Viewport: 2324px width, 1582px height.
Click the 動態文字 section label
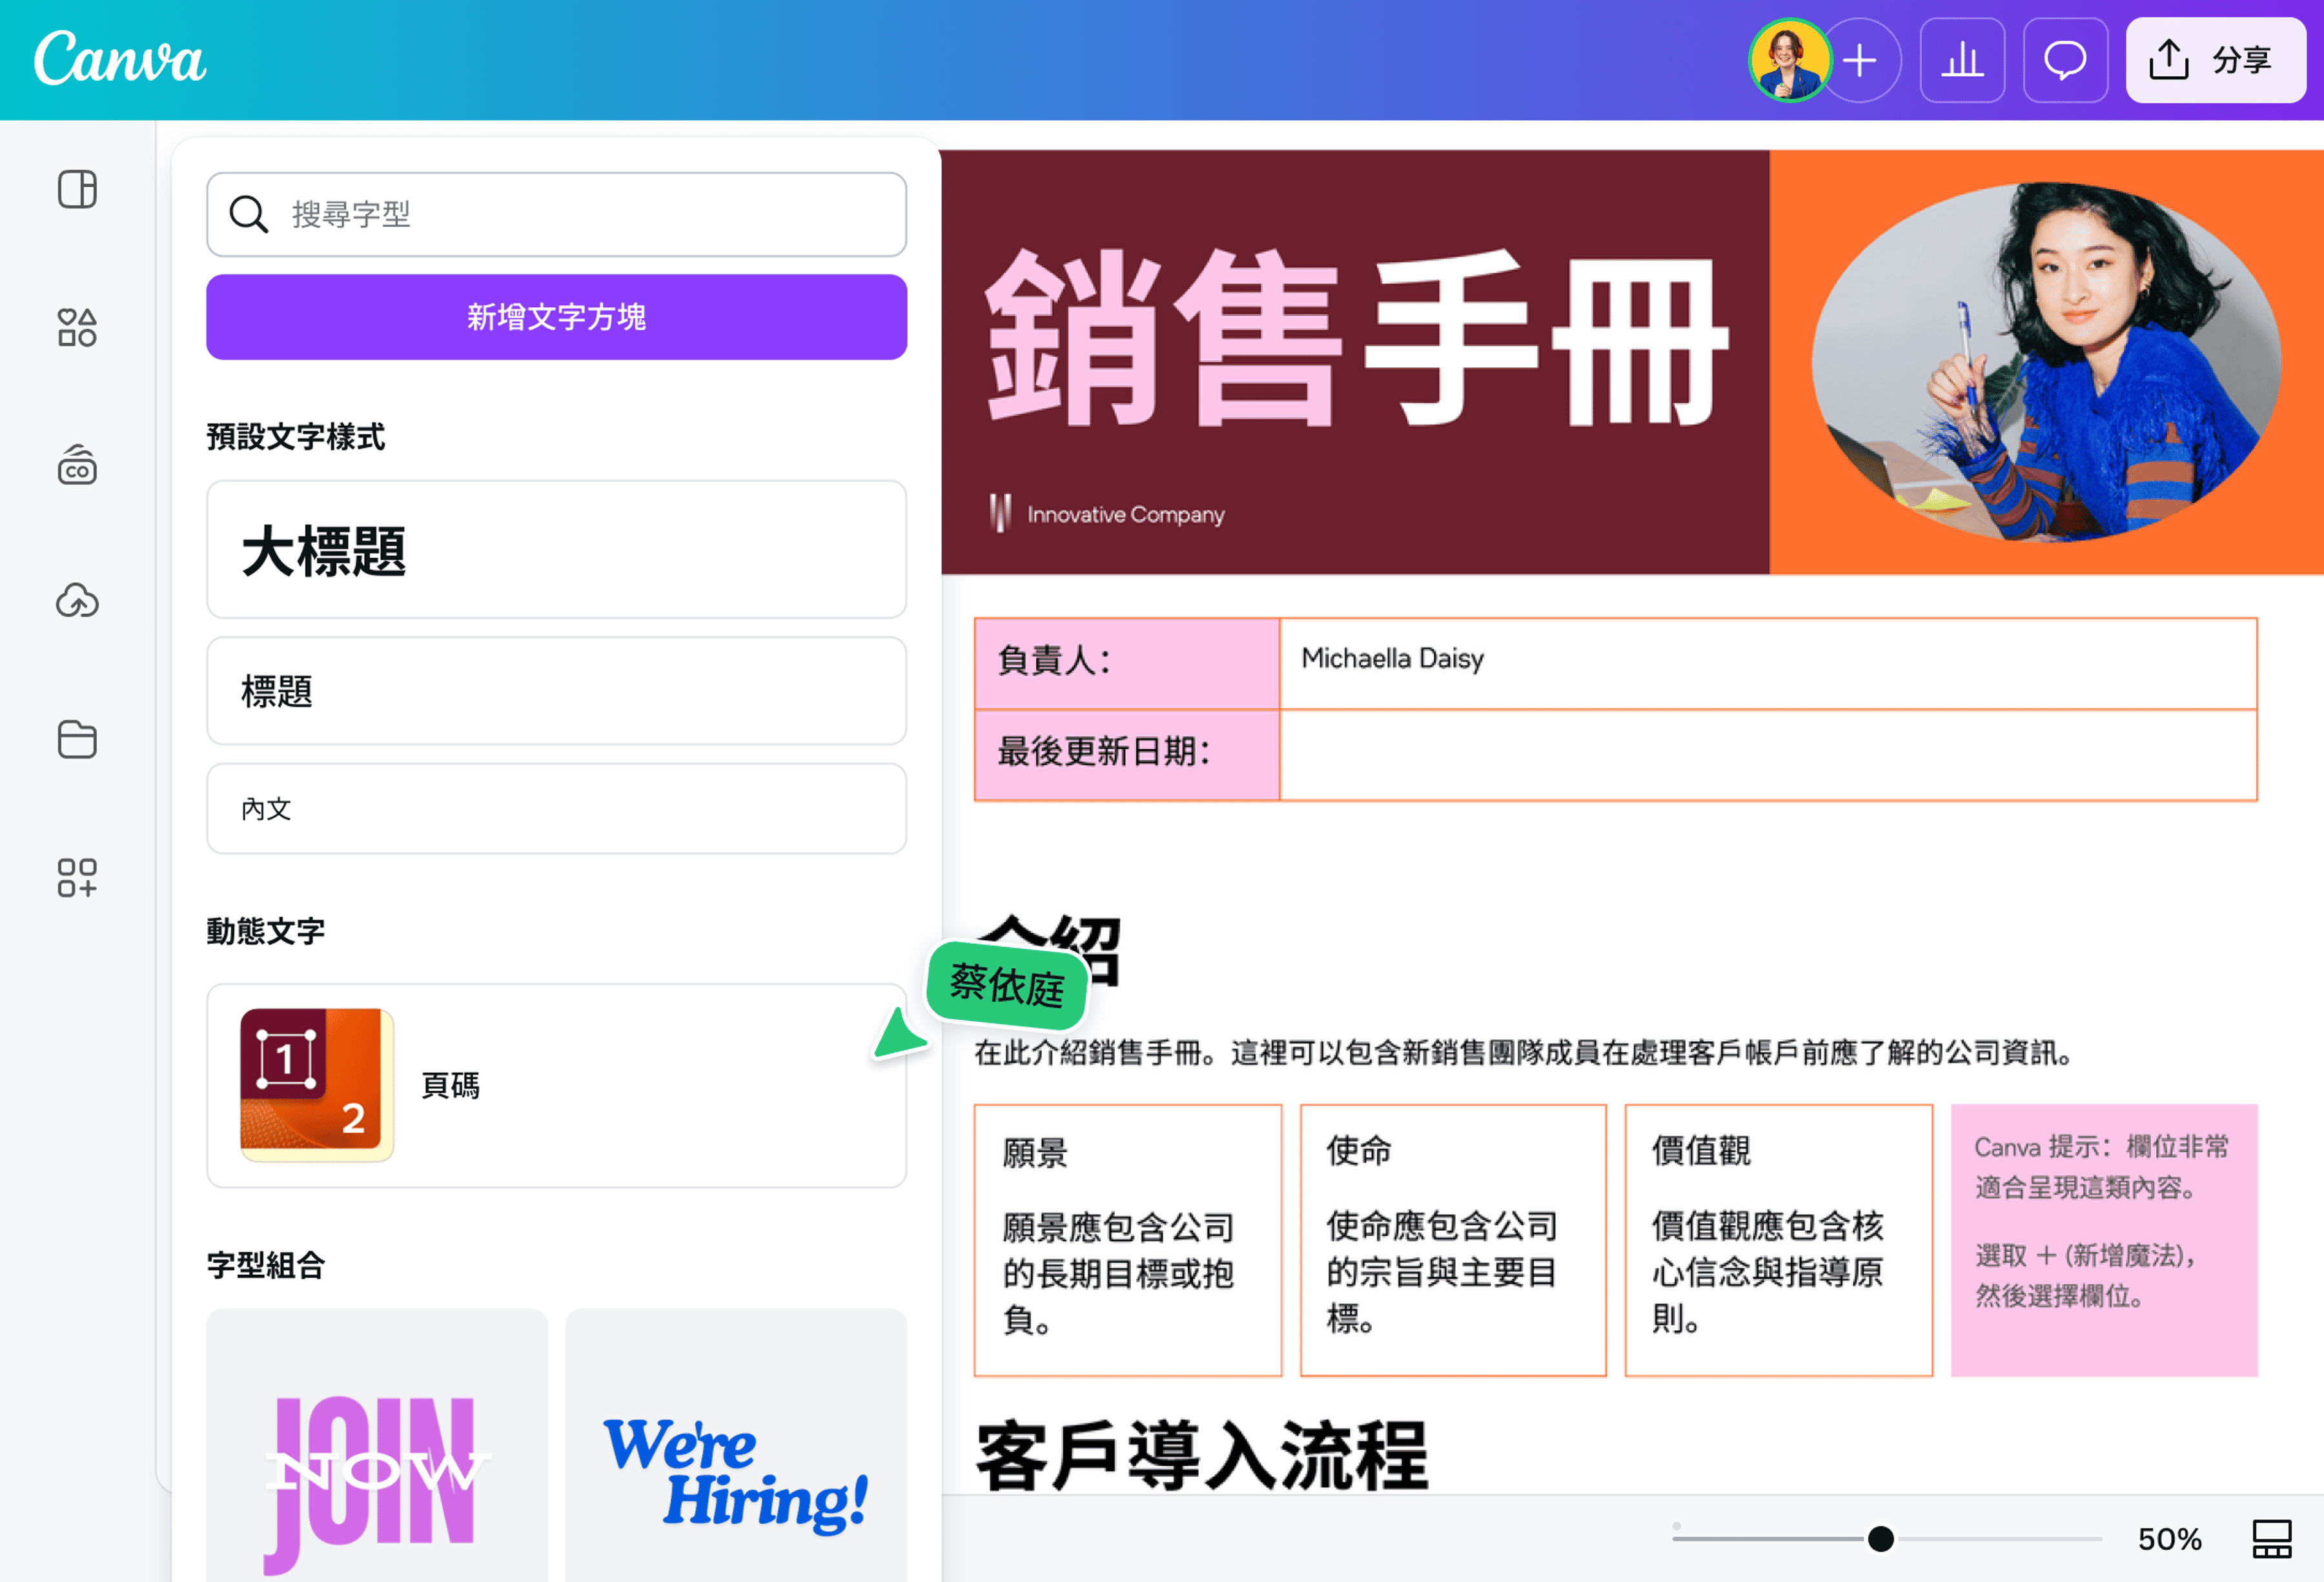click(x=266, y=931)
